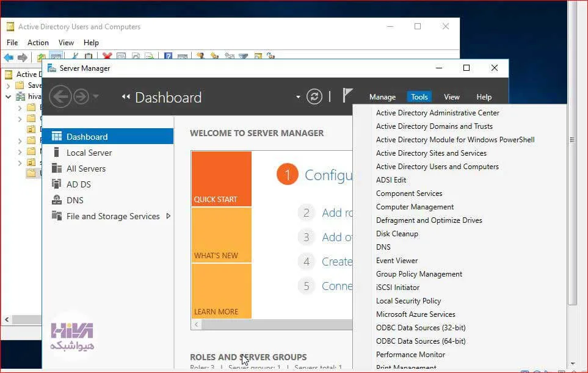Open dropdown arrow left of refresh icon
Viewport: 588px width, 373px height.
pyautogui.click(x=298, y=96)
